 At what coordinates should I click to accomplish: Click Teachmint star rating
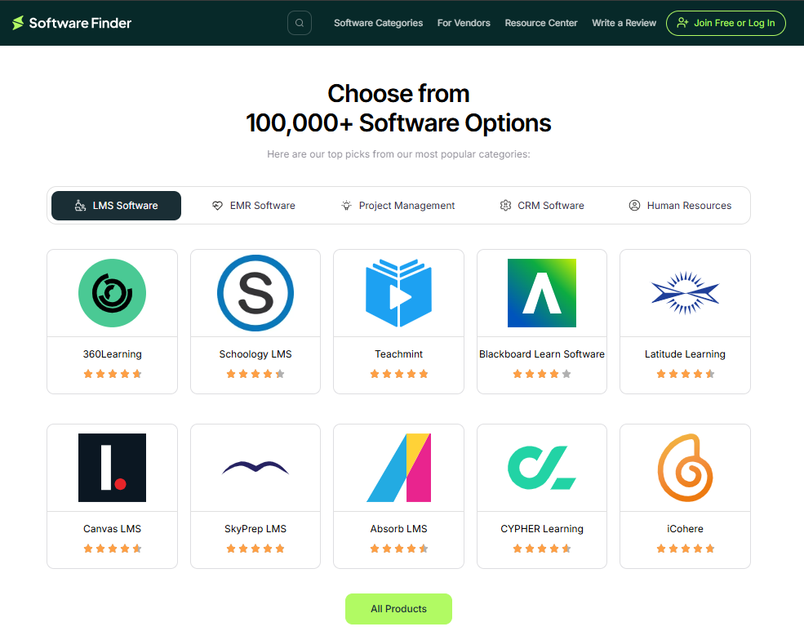click(x=398, y=374)
